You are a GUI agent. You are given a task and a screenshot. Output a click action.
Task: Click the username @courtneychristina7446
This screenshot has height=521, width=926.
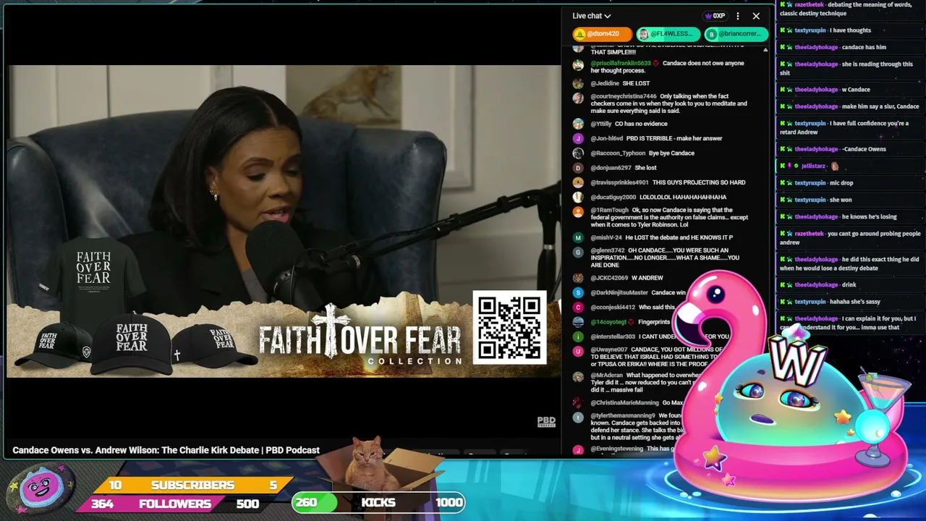tap(624, 96)
